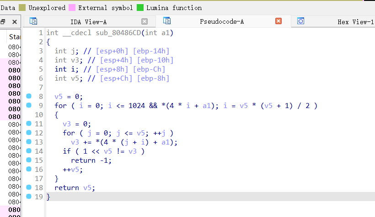Toggle breakpoint dot on line 12
Viewport: 375px width, 217px height.
pos(29,132)
